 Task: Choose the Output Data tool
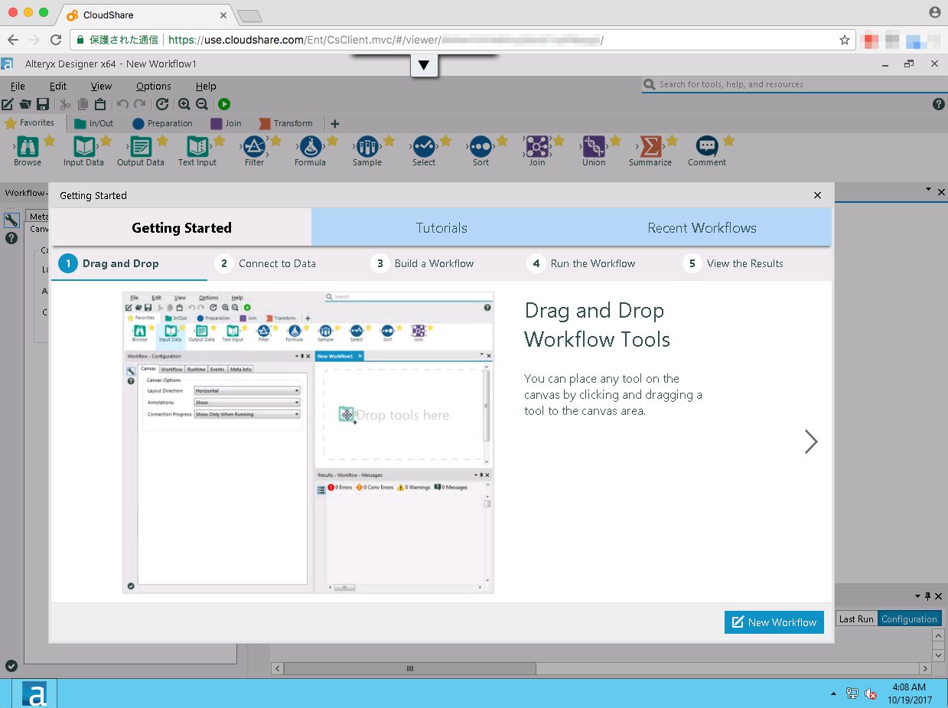click(140, 146)
